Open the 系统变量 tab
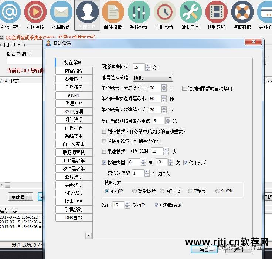 coord(74,136)
